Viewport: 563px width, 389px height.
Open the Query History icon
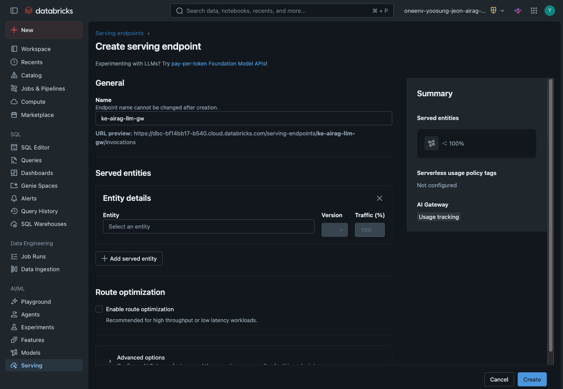point(14,211)
